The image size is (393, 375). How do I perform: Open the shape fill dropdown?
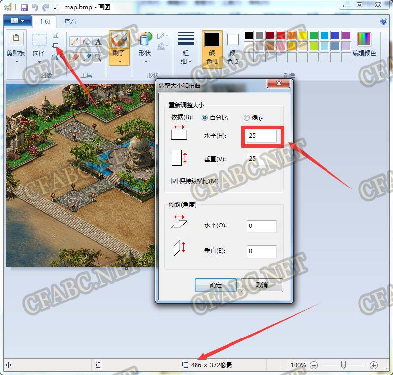point(163,46)
